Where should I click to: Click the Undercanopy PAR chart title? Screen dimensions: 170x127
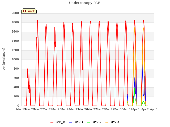click(x=85, y=3)
